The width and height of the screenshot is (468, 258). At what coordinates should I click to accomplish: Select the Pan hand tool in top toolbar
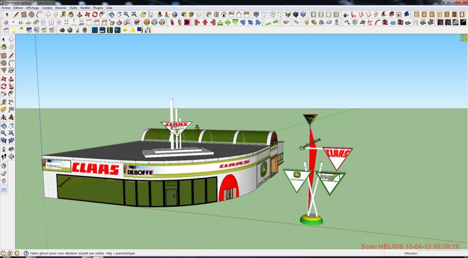click(x=119, y=14)
